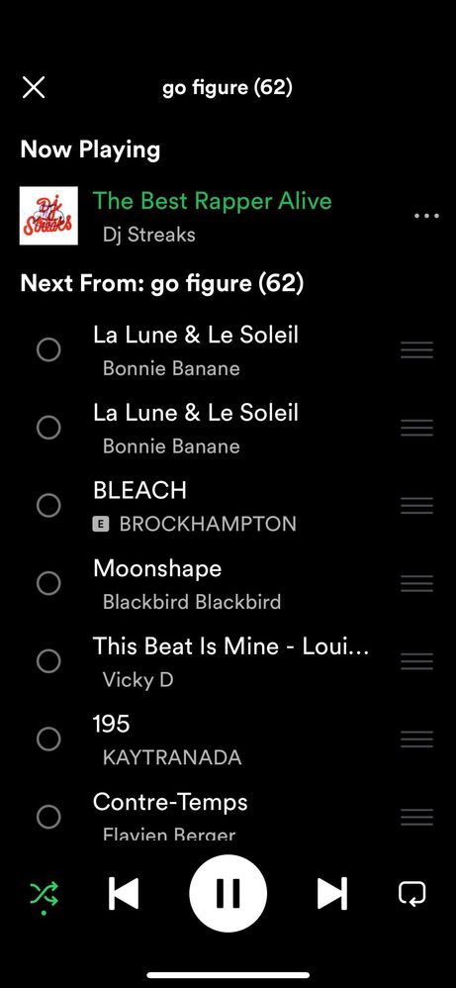456x988 pixels.
Task: Select the circle beside Moonshape
Action: (48, 583)
